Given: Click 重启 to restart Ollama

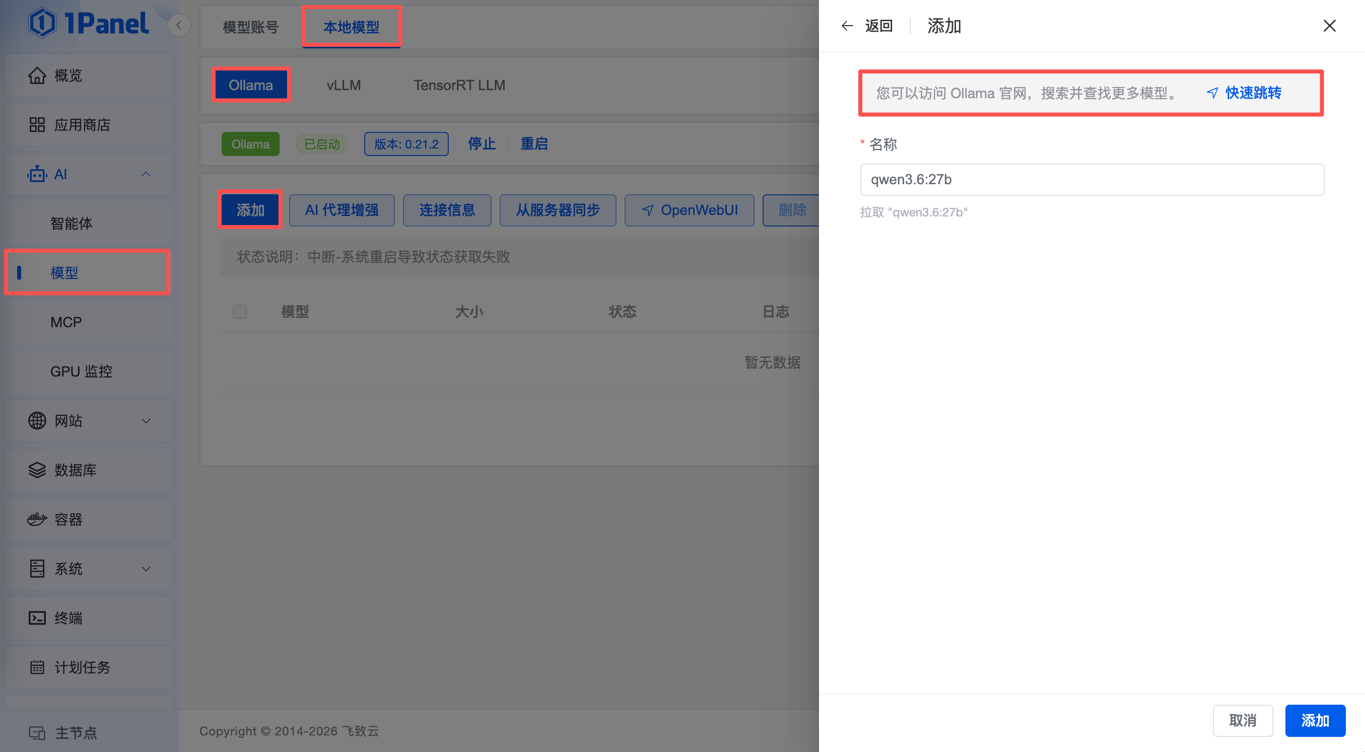Looking at the screenshot, I should pyautogui.click(x=534, y=144).
